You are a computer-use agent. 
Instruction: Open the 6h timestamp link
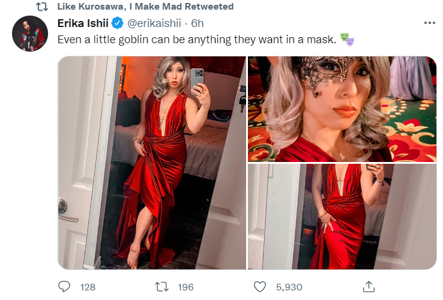[x=197, y=23]
